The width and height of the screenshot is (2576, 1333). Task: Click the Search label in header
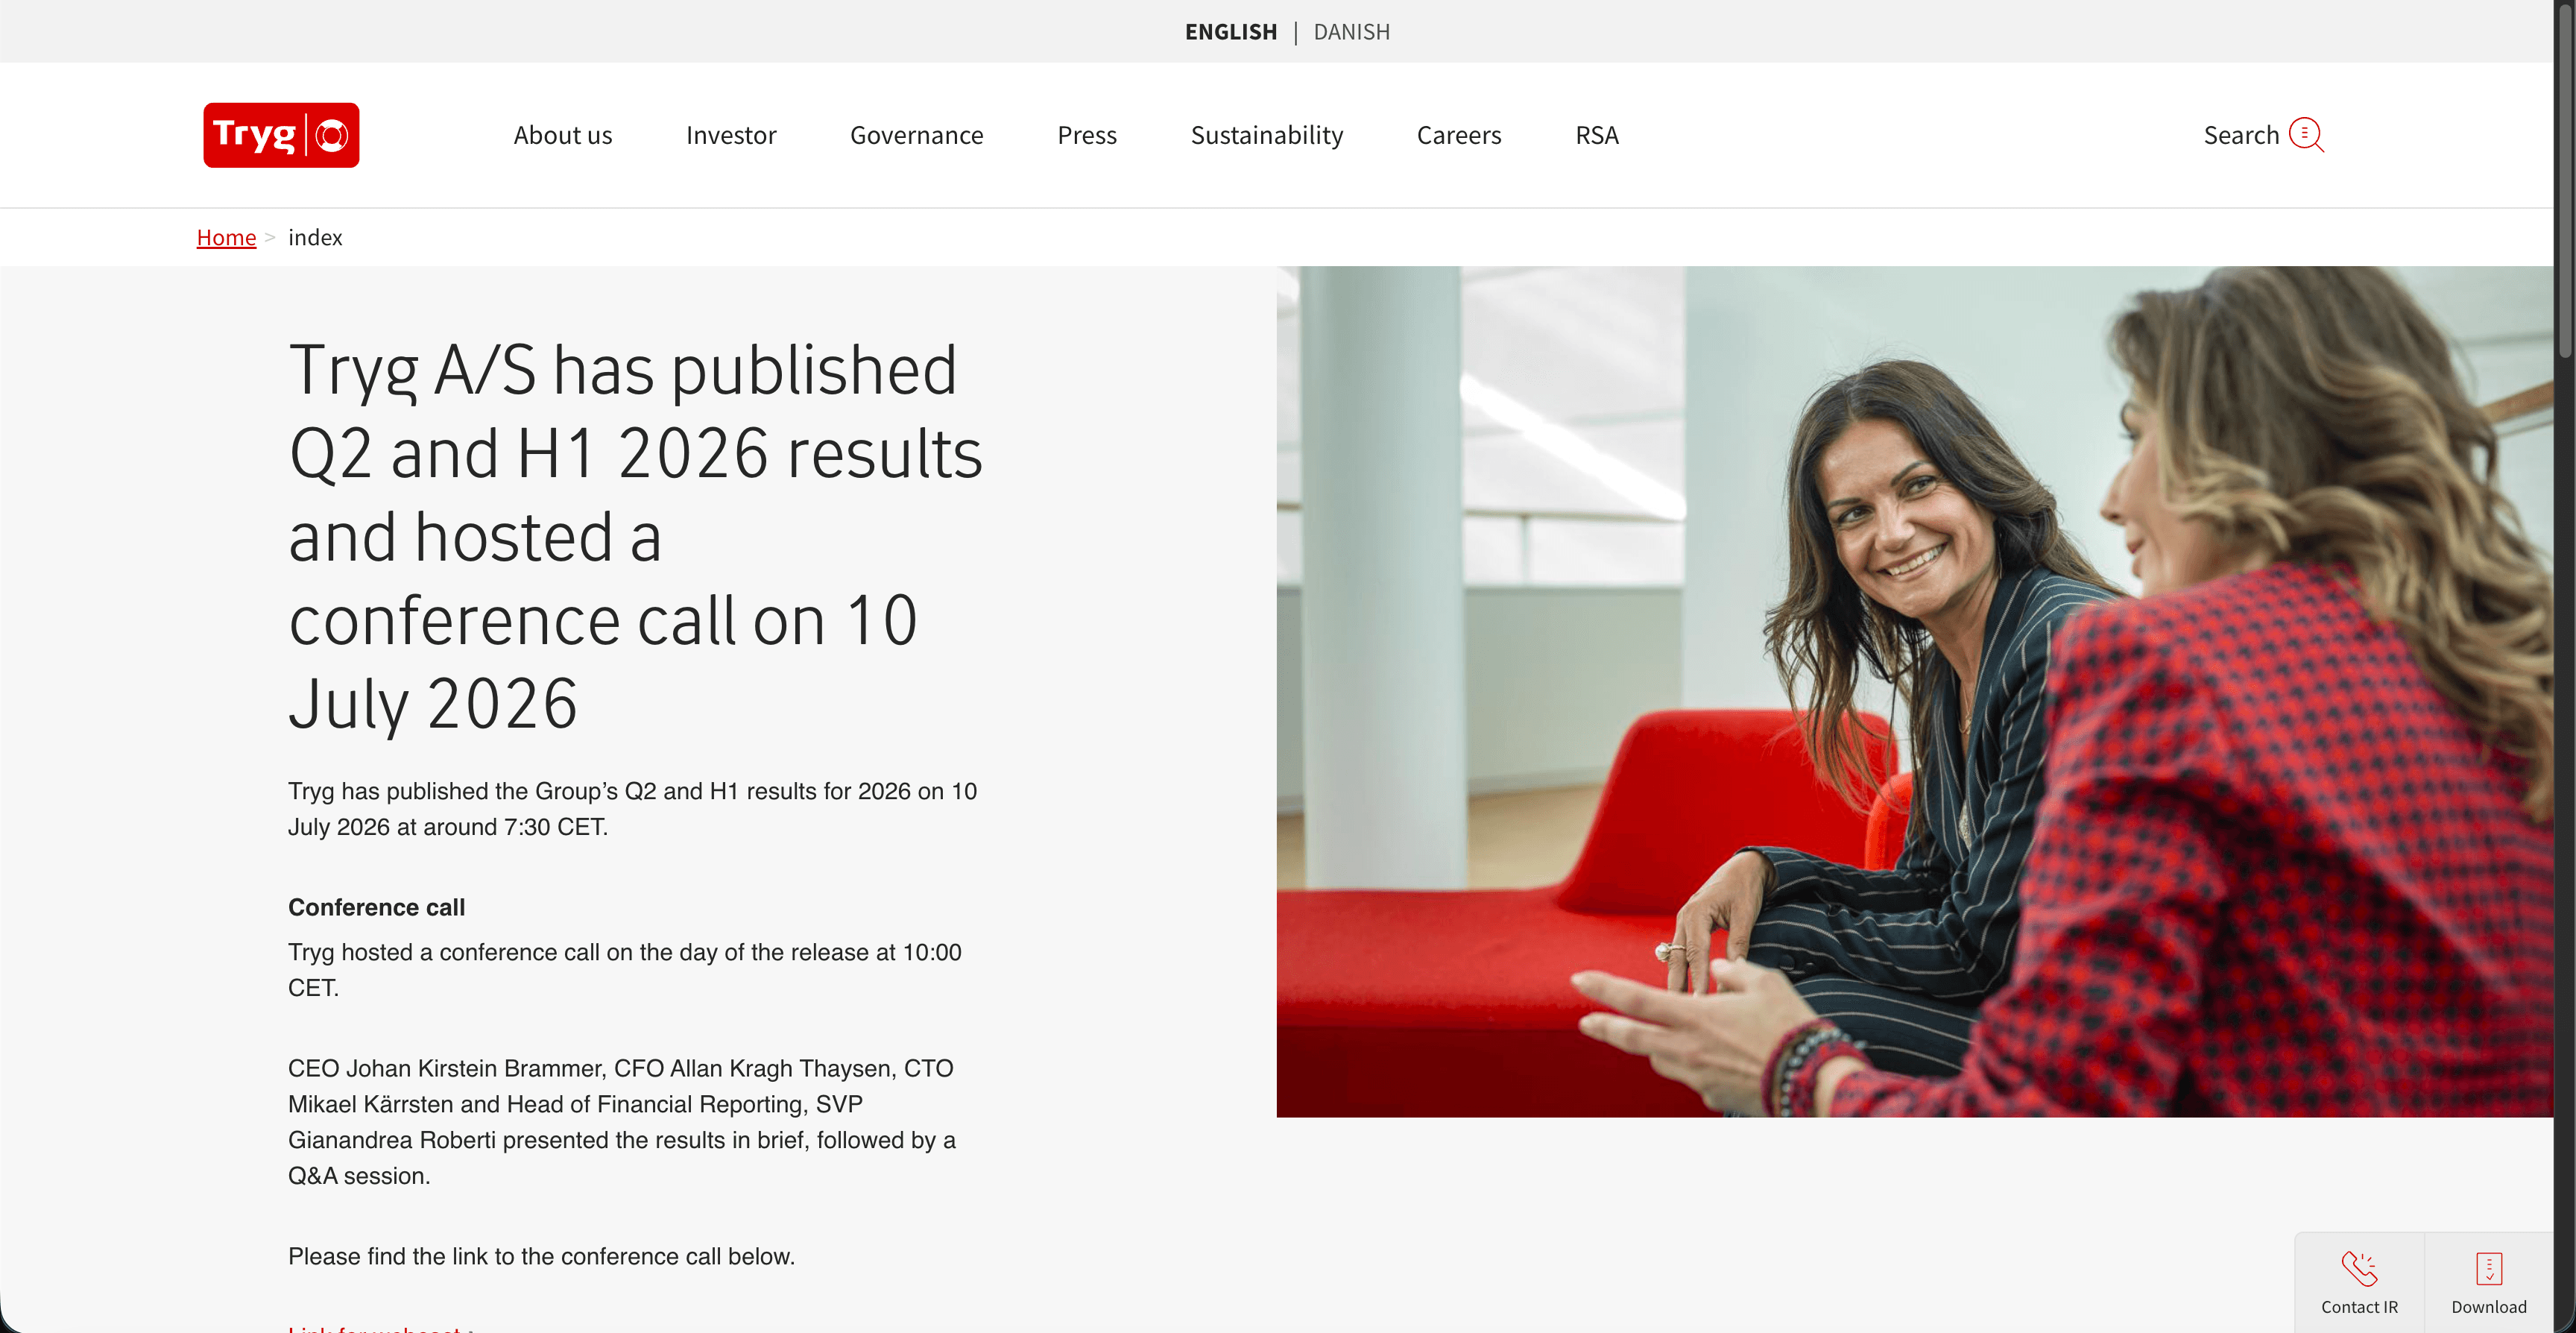point(2241,135)
